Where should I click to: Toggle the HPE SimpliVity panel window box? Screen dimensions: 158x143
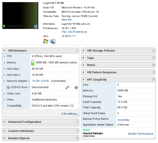(154, 80)
